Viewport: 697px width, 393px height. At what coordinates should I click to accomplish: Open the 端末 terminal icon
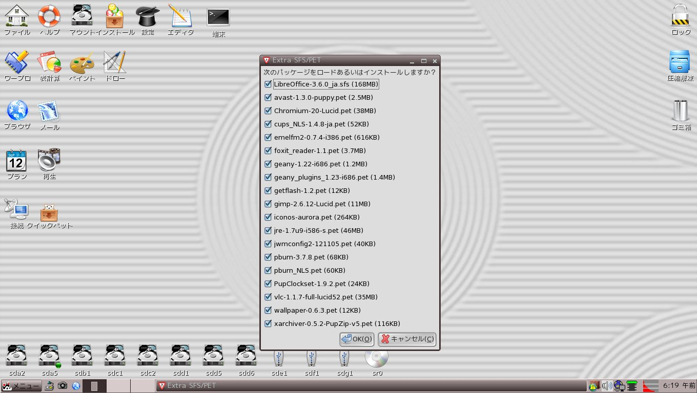pyautogui.click(x=218, y=17)
